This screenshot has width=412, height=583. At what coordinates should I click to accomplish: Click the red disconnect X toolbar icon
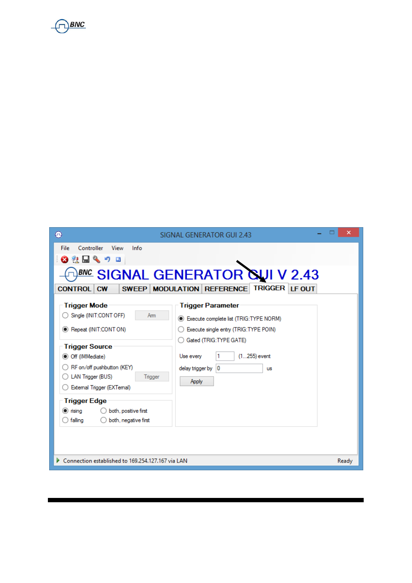click(x=65, y=260)
